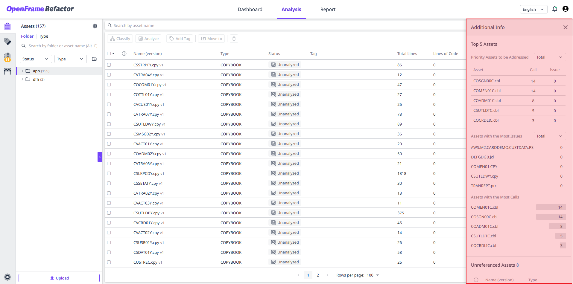Click the dfh folder icon

[x=28, y=79]
